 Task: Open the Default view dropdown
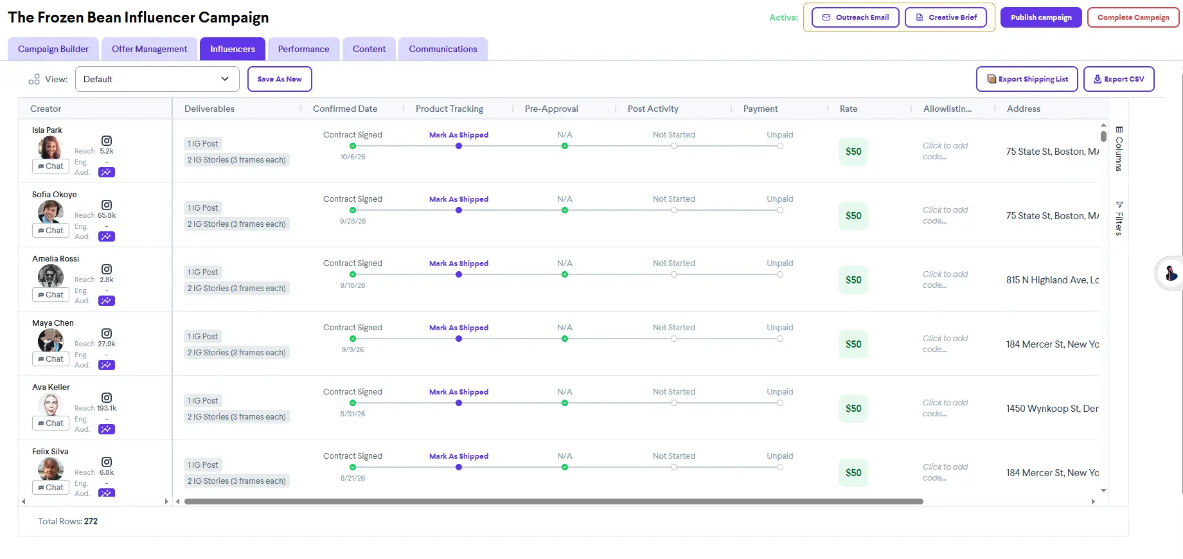point(157,79)
